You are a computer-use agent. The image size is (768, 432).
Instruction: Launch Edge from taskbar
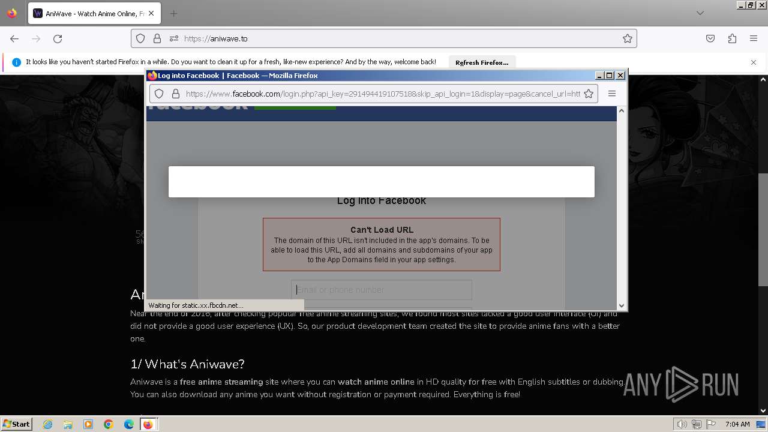coord(129,424)
